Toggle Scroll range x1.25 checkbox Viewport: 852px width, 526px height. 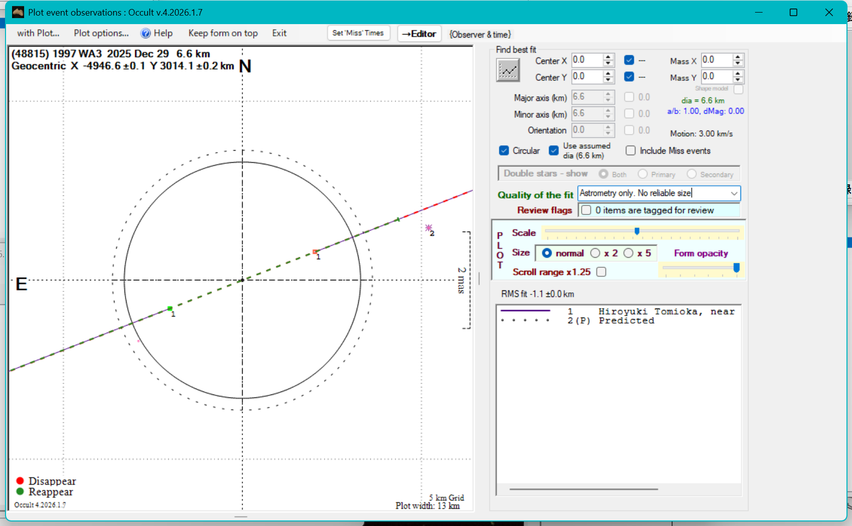tap(601, 272)
